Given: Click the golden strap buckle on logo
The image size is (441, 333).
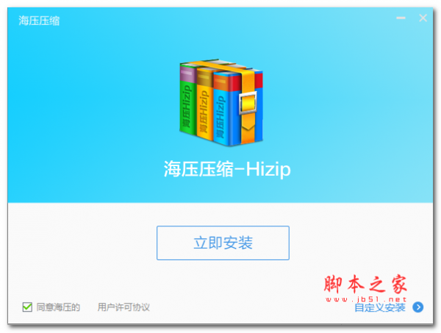Looking at the screenshot, I should [248, 103].
